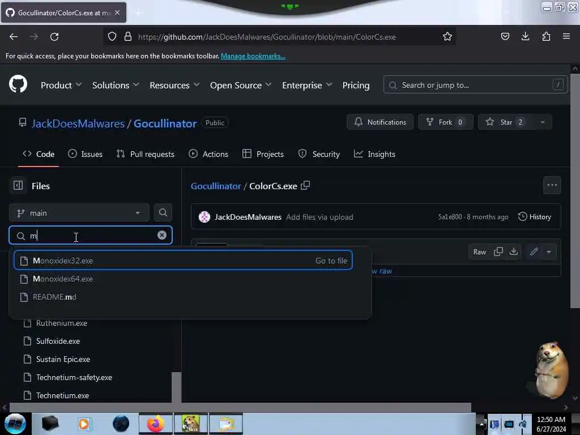Open the three-dots more file actions menu
580x435 pixels.
click(552, 185)
